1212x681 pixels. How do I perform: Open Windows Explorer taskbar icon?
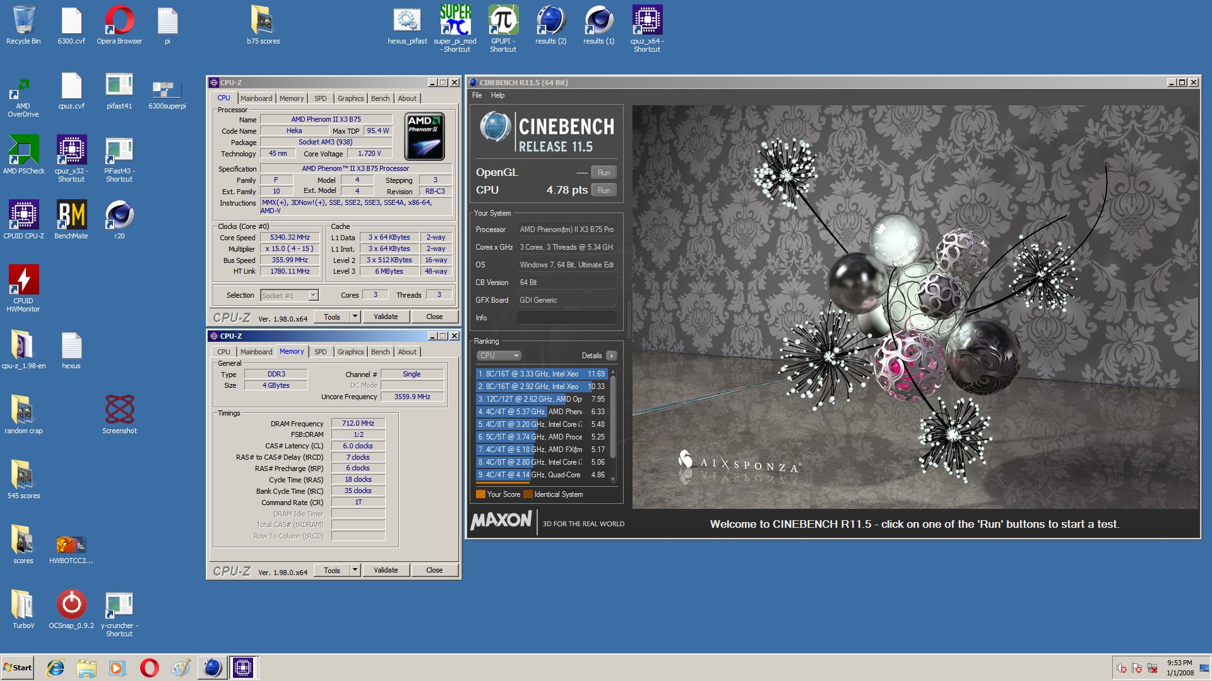[x=86, y=668]
